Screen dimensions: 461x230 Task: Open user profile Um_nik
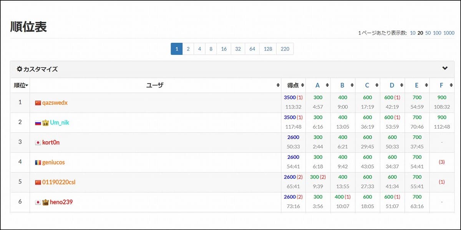(x=60, y=123)
